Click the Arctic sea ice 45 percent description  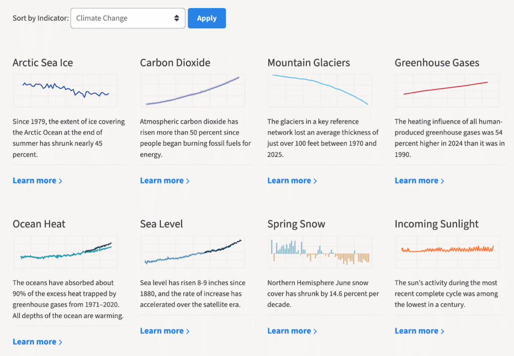(69, 138)
